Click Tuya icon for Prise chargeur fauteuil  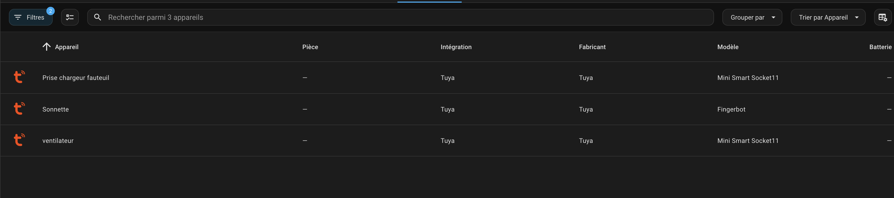pos(19,77)
